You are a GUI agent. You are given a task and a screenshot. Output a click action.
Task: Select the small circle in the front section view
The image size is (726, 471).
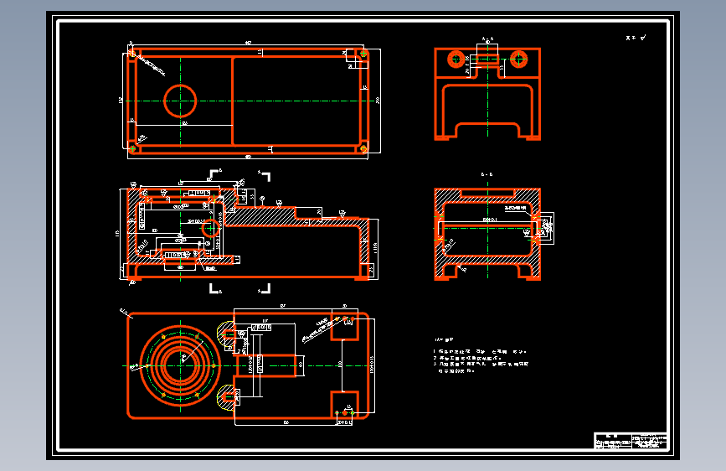pos(210,228)
